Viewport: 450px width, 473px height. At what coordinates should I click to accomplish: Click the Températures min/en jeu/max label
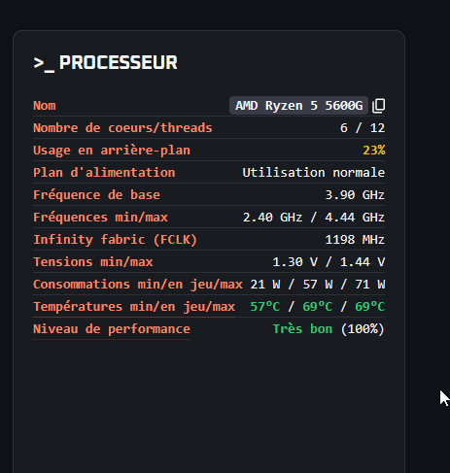(134, 307)
